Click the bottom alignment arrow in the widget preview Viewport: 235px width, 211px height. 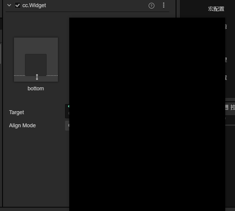coord(37,77)
